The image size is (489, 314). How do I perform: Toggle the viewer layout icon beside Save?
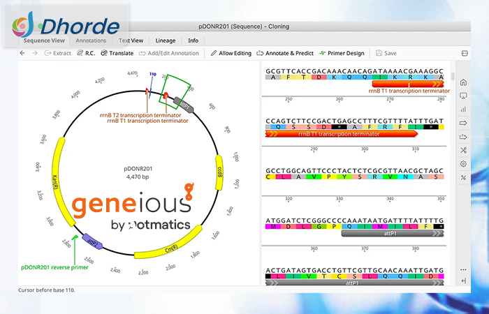(465, 53)
